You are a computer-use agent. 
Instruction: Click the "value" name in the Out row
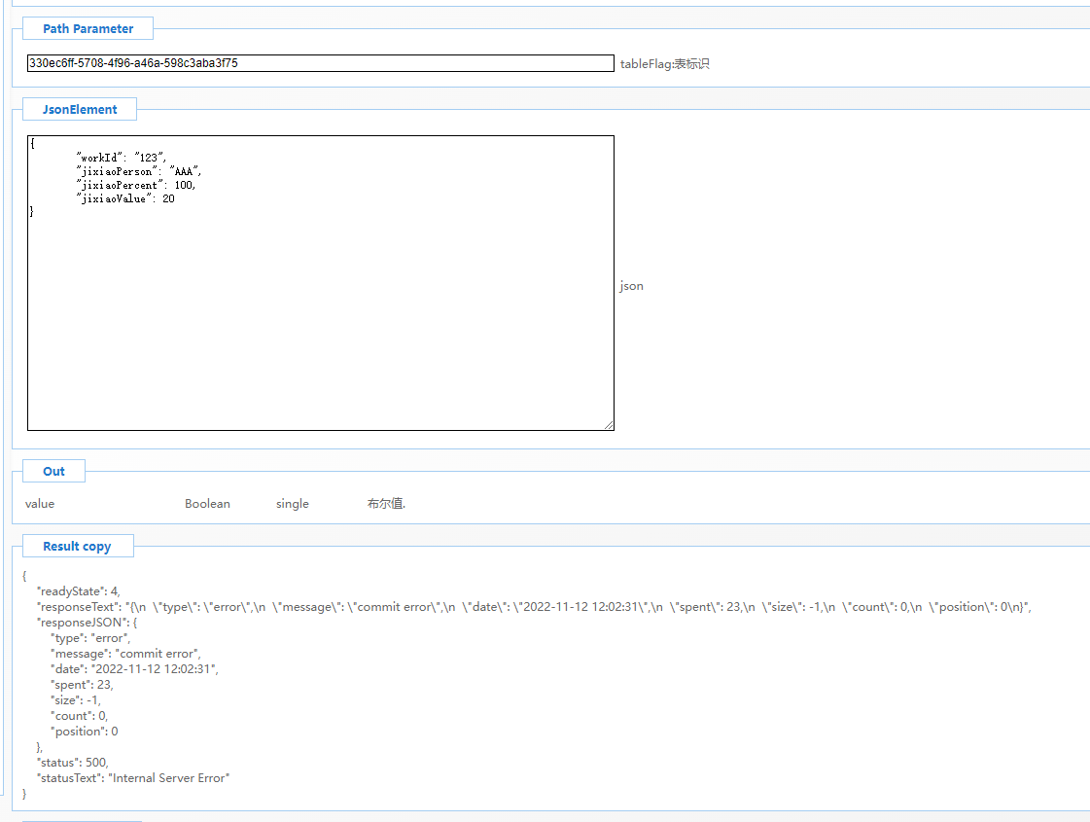point(40,504)
